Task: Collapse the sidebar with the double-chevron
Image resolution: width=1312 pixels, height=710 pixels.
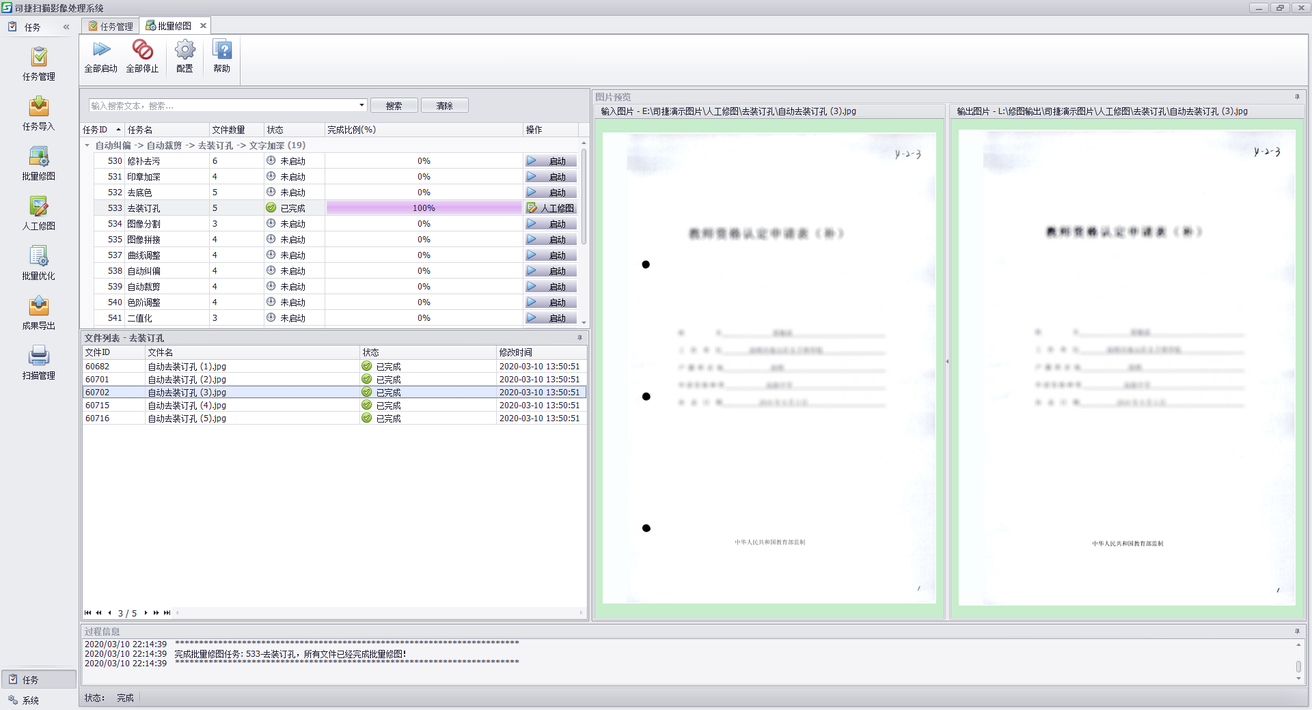Action: tap(66, 27)
